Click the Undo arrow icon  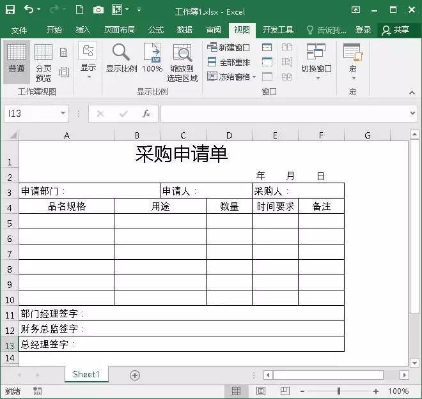[29, 10]
